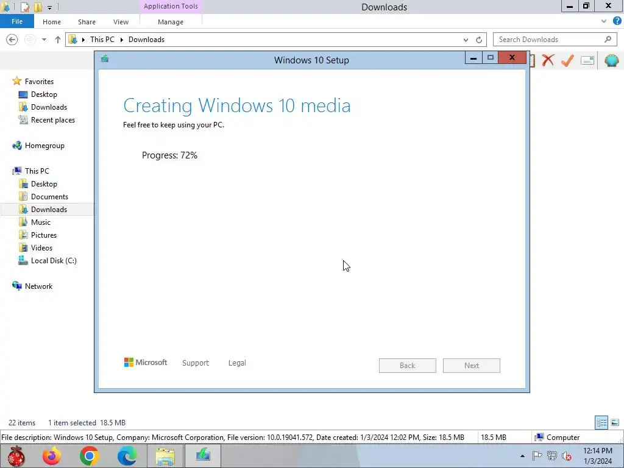The width and height of the screenshot is (624, 468).
Task: Open the File menu in Explorer
Action: point(16,21)
